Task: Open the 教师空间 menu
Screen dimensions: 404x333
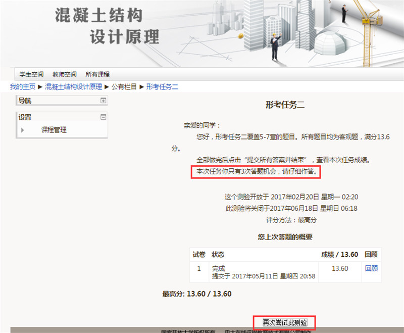Action: 64,74
